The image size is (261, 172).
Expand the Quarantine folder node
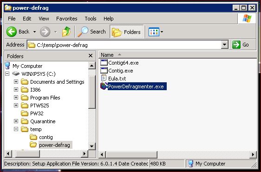coord(16,121)
